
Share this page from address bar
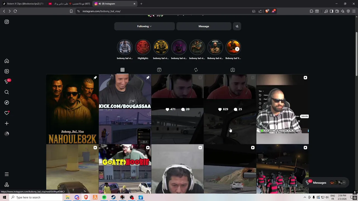coord(260,11)
